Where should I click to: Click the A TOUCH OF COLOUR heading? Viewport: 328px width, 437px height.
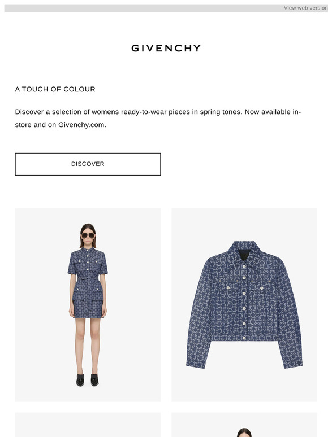click(55, 89)
